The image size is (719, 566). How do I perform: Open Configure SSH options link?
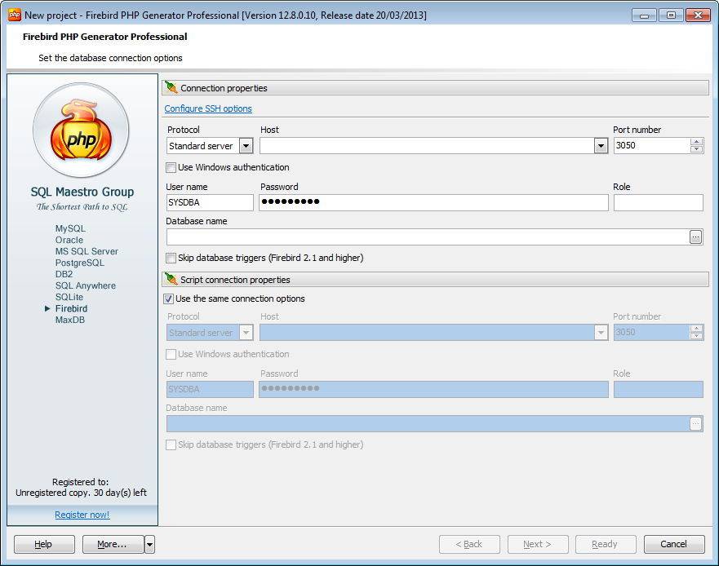tap(208, 108)
